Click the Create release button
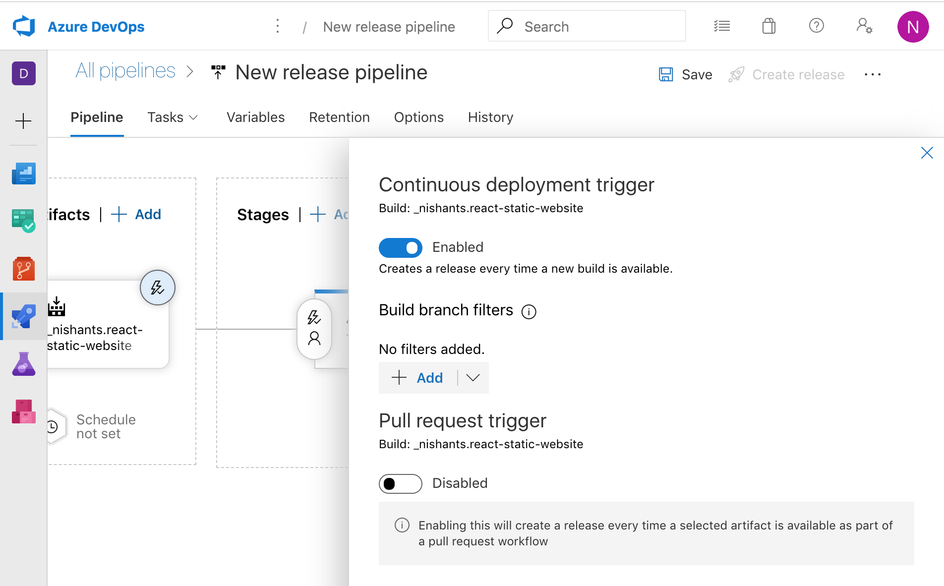The image size is (944, 586). coord(787,74)
